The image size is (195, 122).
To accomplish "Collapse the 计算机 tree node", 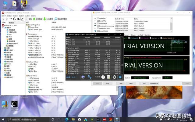I will pyautogui.click(x=3, y=28).
